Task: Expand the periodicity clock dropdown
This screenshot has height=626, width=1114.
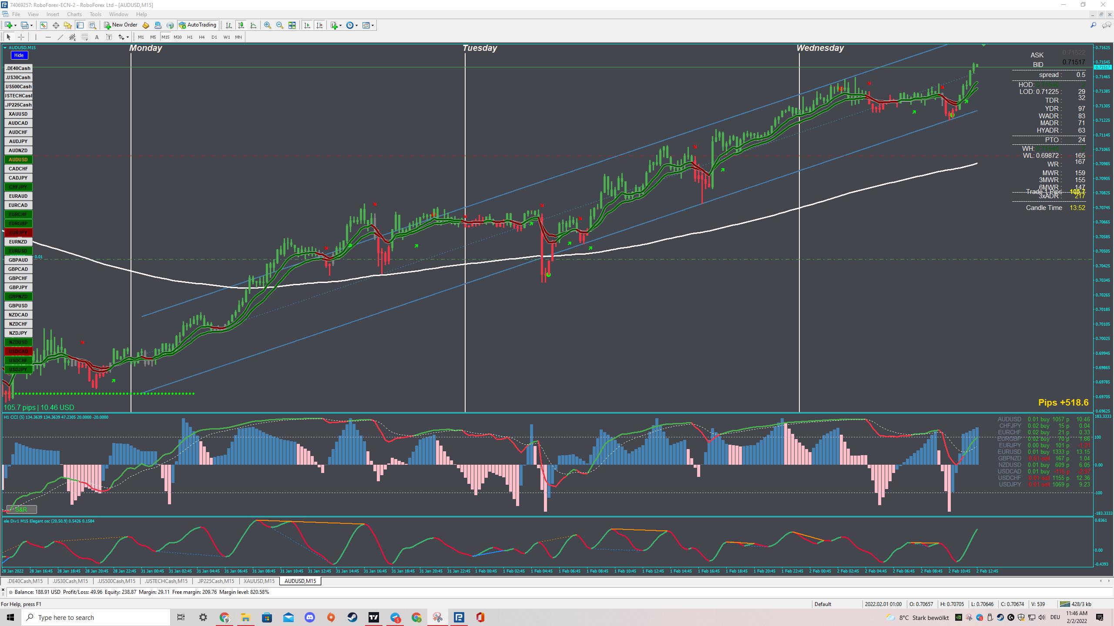Action: [357, 25]
